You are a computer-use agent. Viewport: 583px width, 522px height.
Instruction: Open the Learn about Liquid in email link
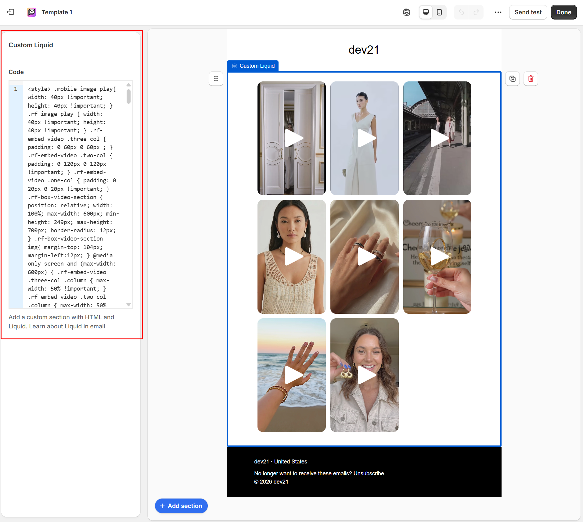click(x=67, y=326)
